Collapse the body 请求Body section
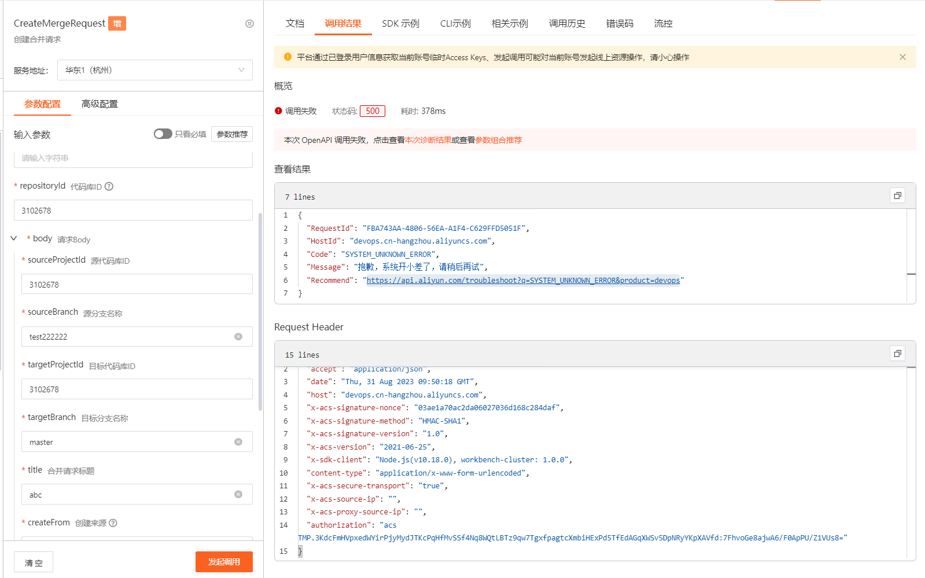Image resolution: width=925 pixels, height=578 pixels. pyautogui.click(x=14, y=238)
